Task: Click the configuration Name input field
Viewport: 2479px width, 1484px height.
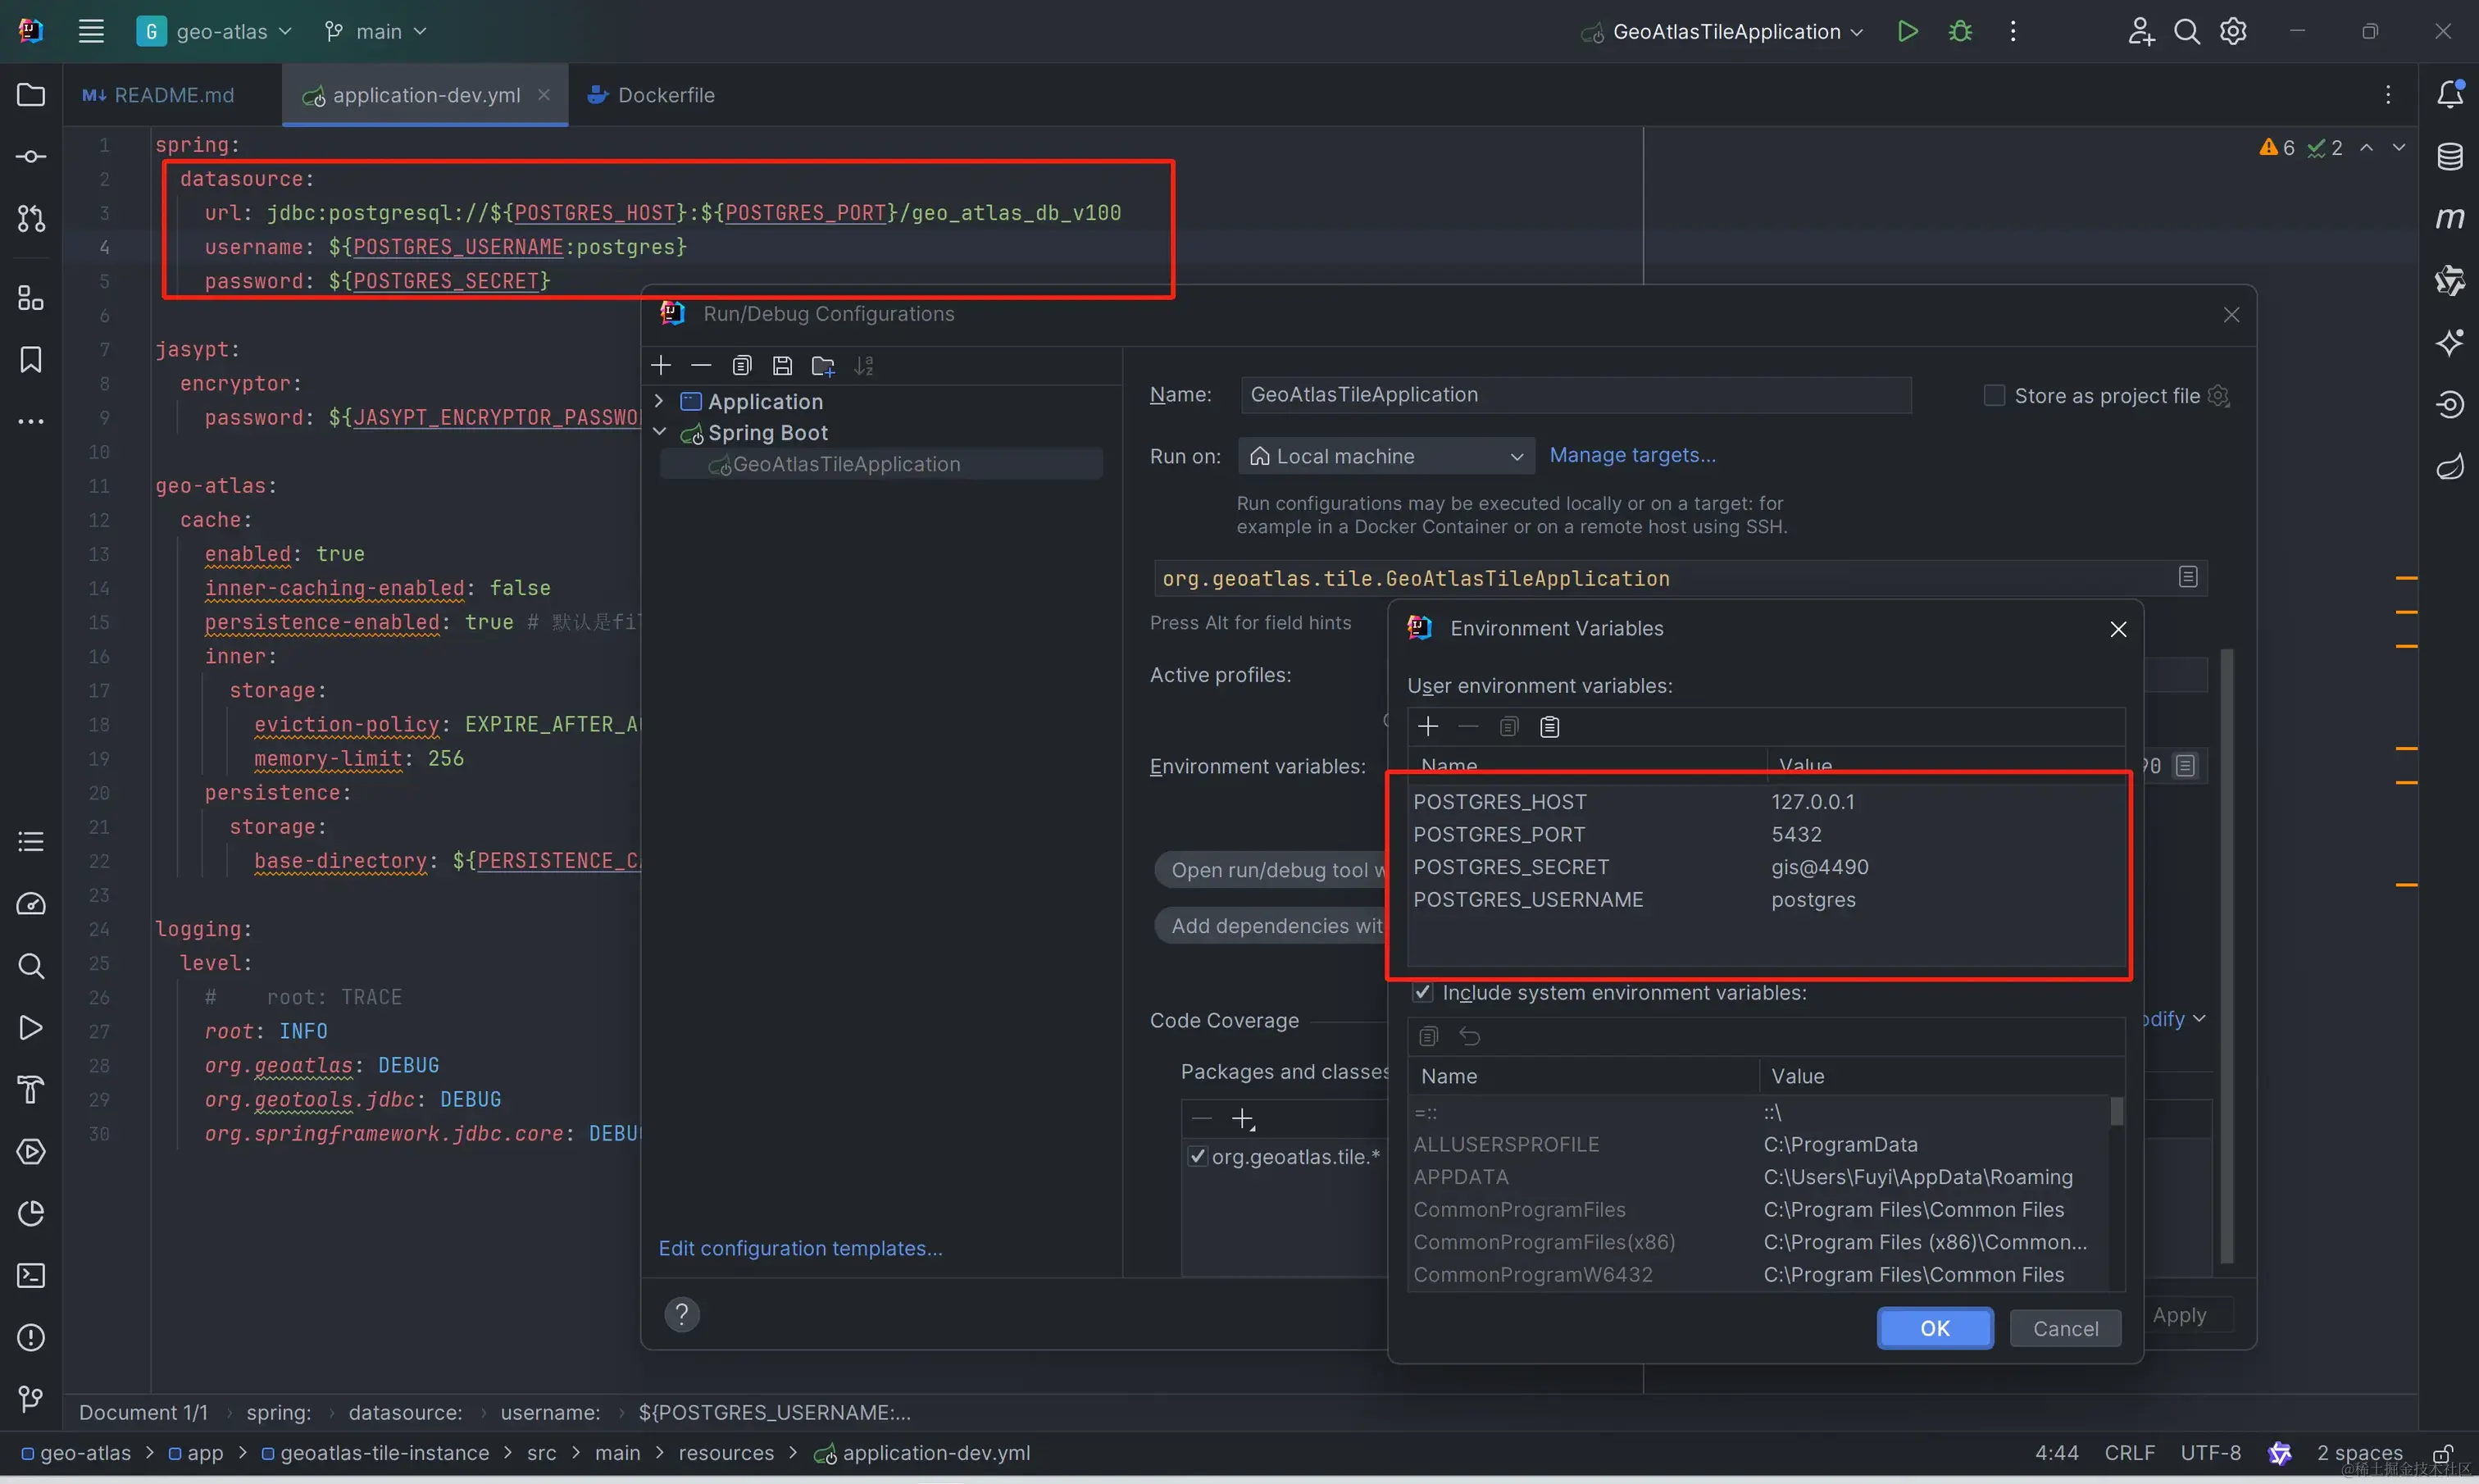Action: [1576, 395]
